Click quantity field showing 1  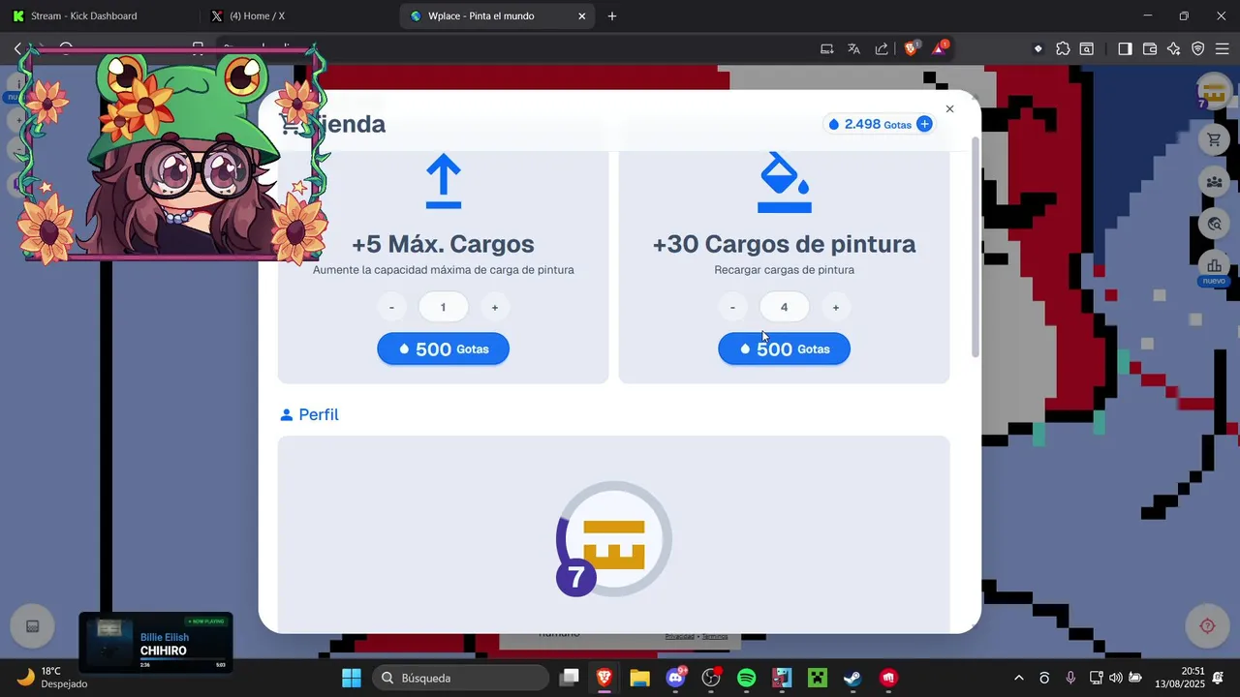[444, 308]
